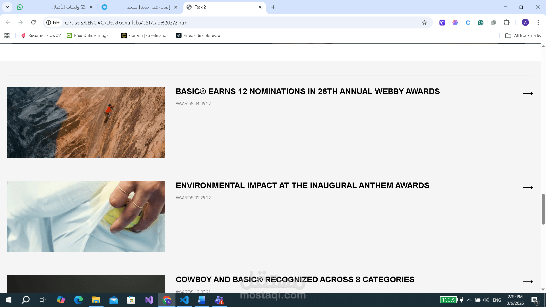Reload the current page
The width and height of the screenshot is (546, 307).
[33, 22]
